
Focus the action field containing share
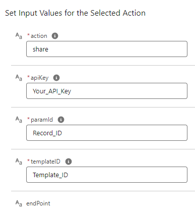(107, 49)
